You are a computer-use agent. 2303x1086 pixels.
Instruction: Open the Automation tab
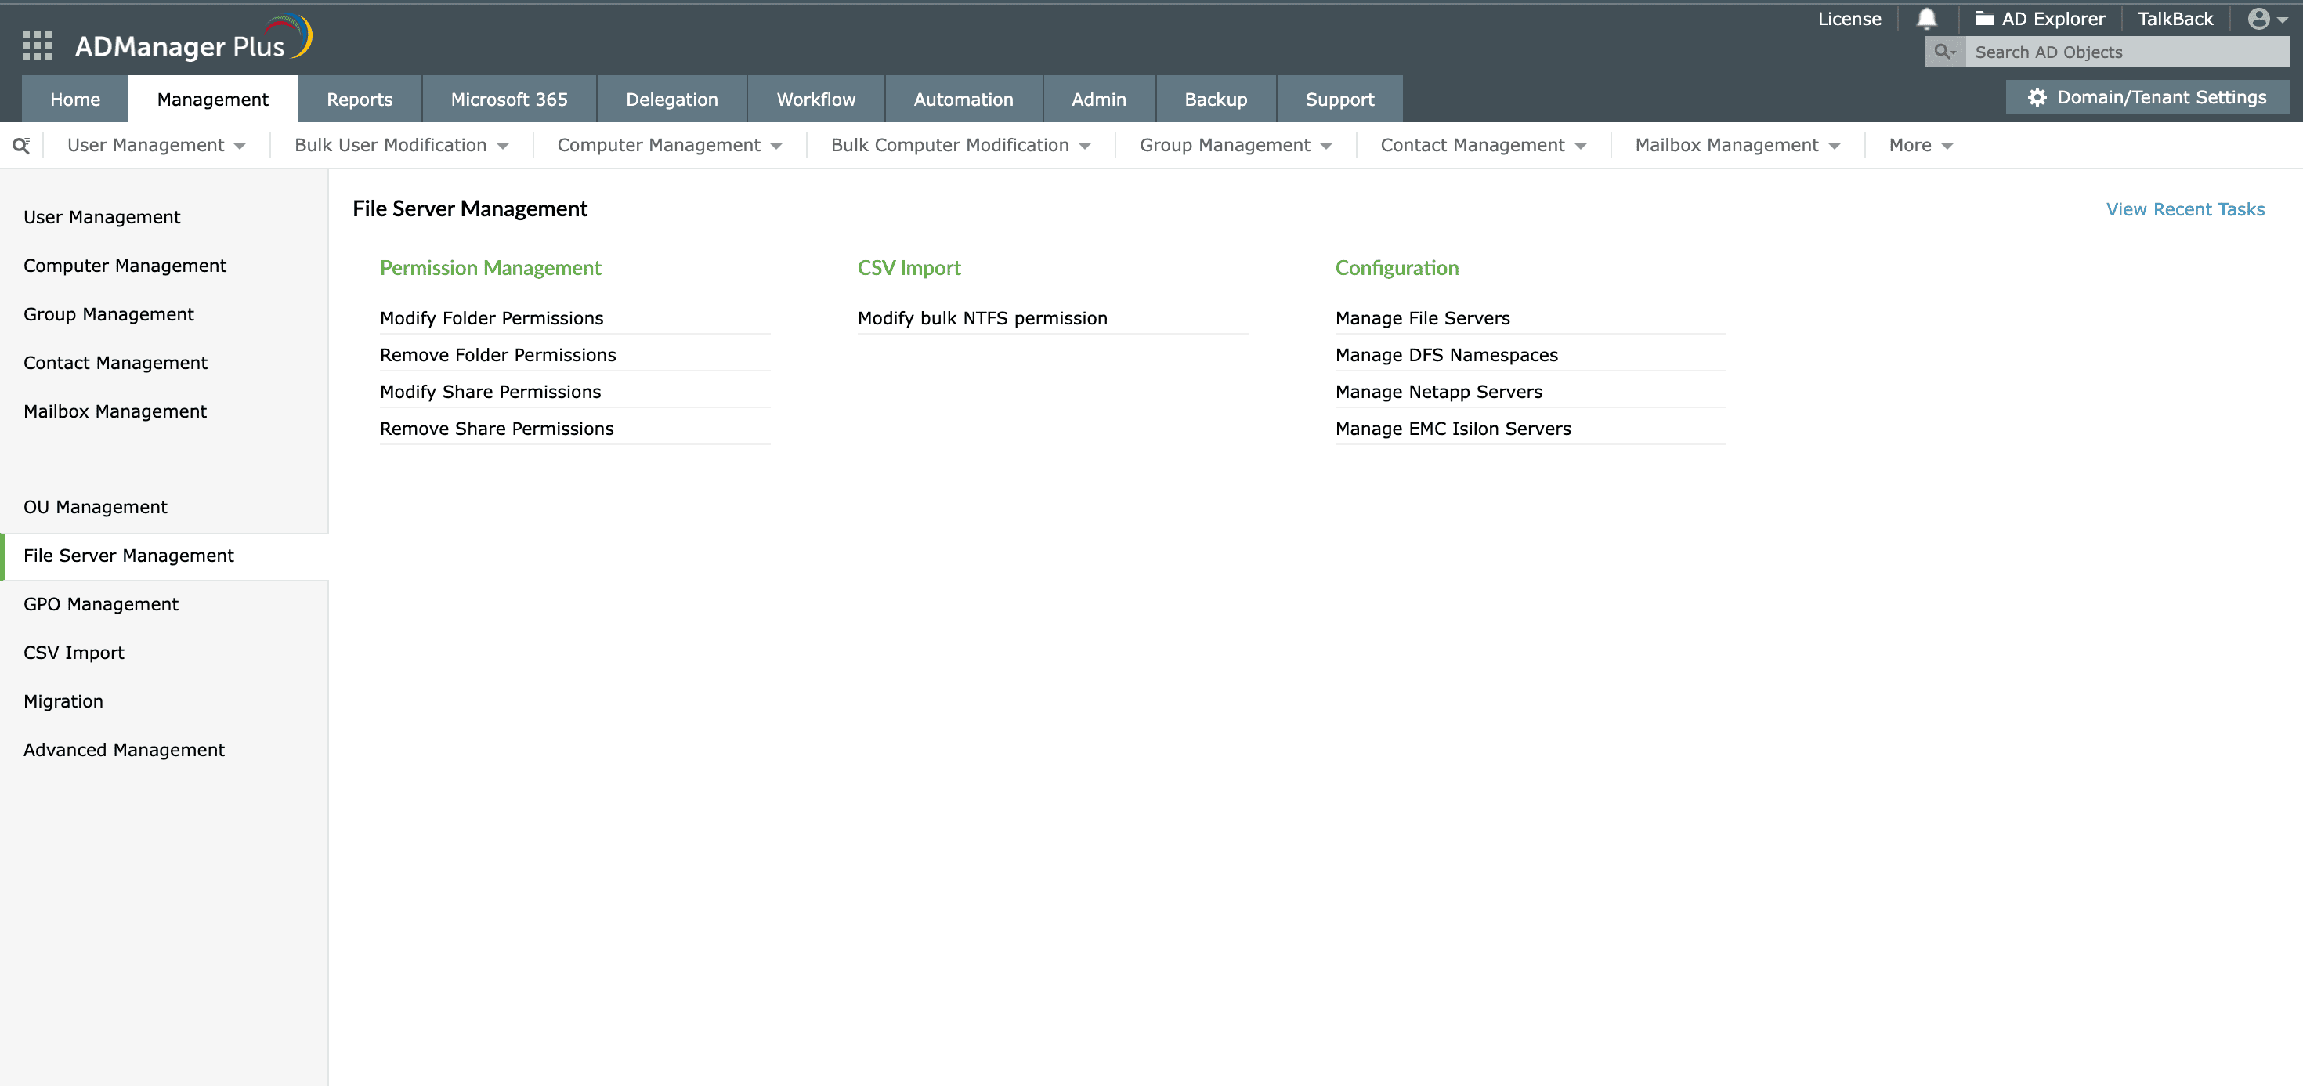pyautogui.click(x=963, y=100)
